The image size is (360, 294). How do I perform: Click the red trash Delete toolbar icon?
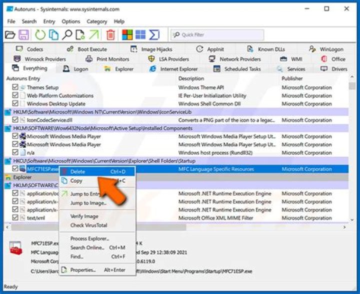point(110,34)
